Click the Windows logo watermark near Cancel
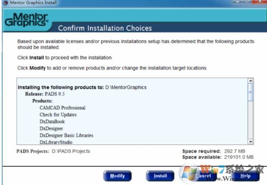 (x=189, y=173)
